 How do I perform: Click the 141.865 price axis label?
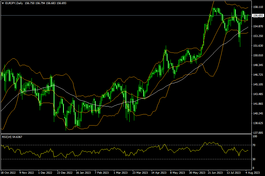click(x=258, y=104)
